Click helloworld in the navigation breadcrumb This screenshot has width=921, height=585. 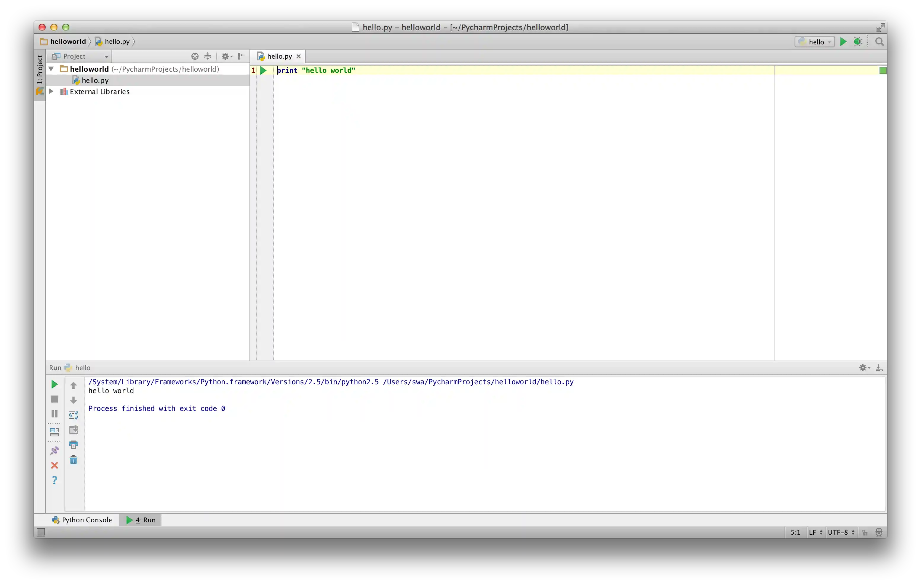(63, 41)
